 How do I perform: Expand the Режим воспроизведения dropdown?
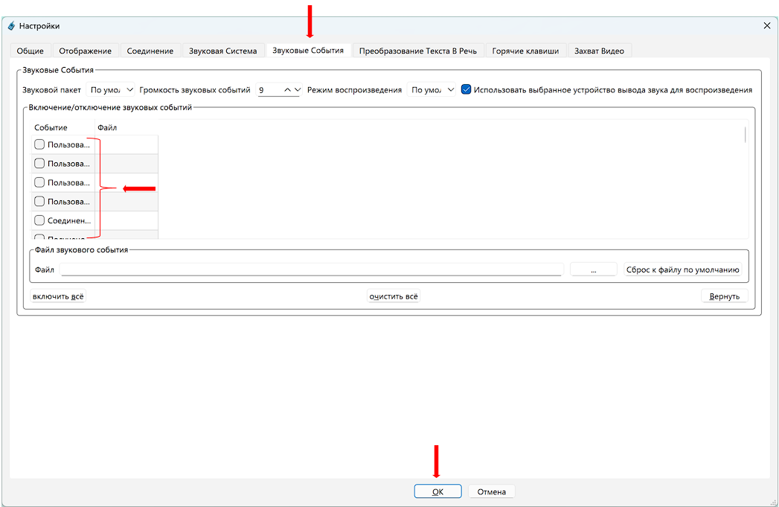pyautogui.click(x=431, y=90)
